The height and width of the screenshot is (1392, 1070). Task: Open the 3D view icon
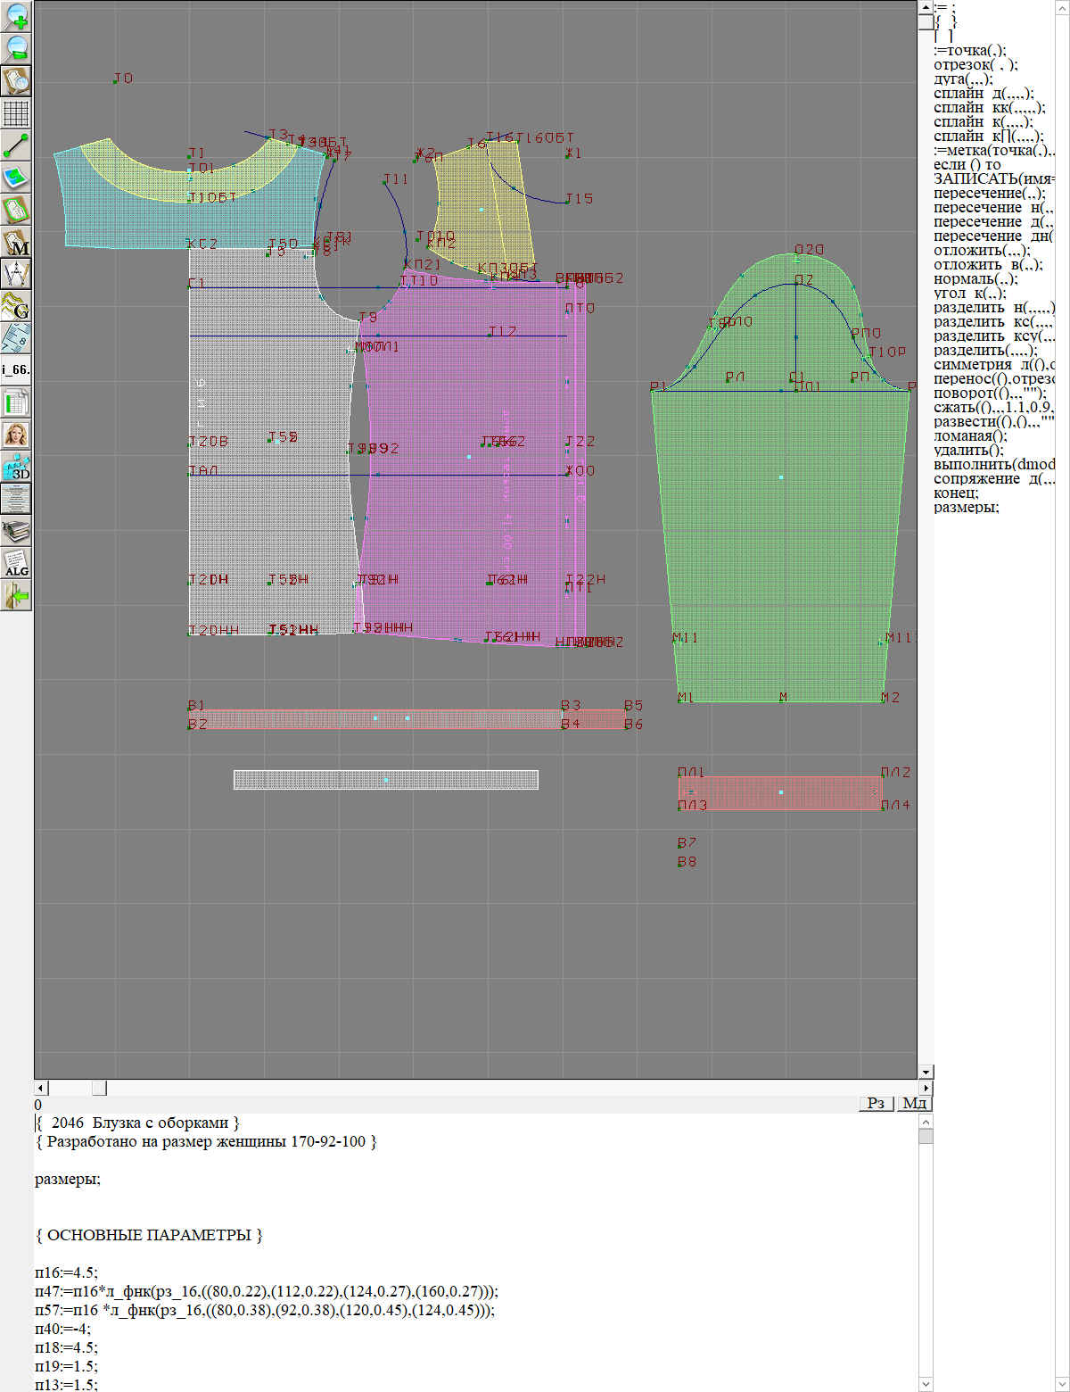point(16,467)
